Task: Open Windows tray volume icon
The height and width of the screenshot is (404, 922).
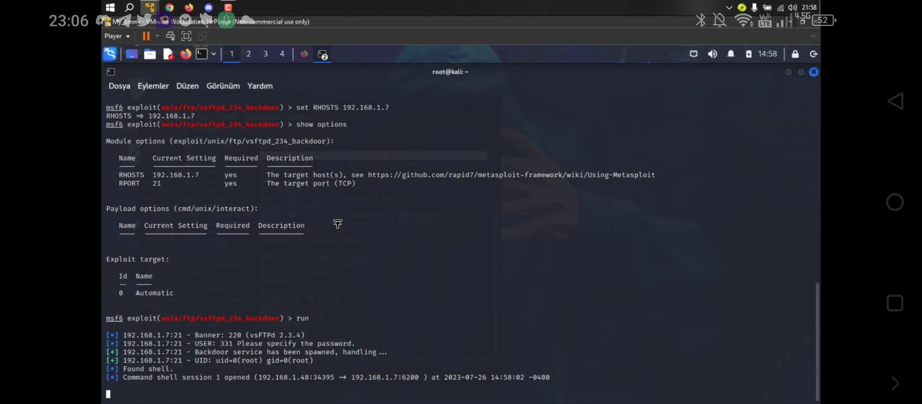Action: [792, 7]
